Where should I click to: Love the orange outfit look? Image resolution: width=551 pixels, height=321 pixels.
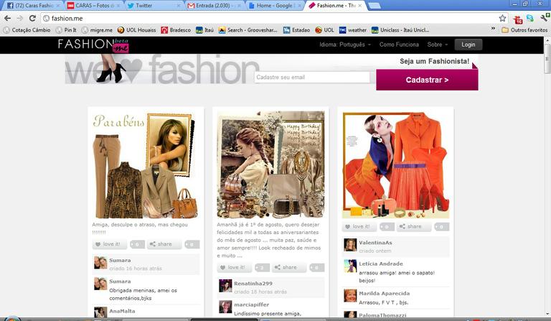[359, 227]
